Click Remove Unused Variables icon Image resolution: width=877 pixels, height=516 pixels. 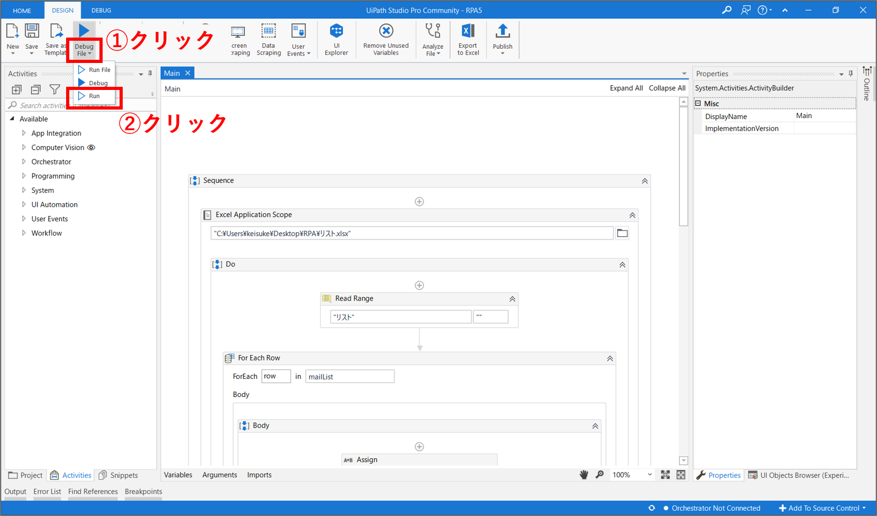pos(386,39)
